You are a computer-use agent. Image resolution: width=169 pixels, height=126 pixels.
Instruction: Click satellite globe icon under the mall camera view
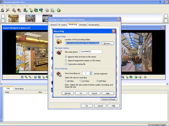click(127, 77)
